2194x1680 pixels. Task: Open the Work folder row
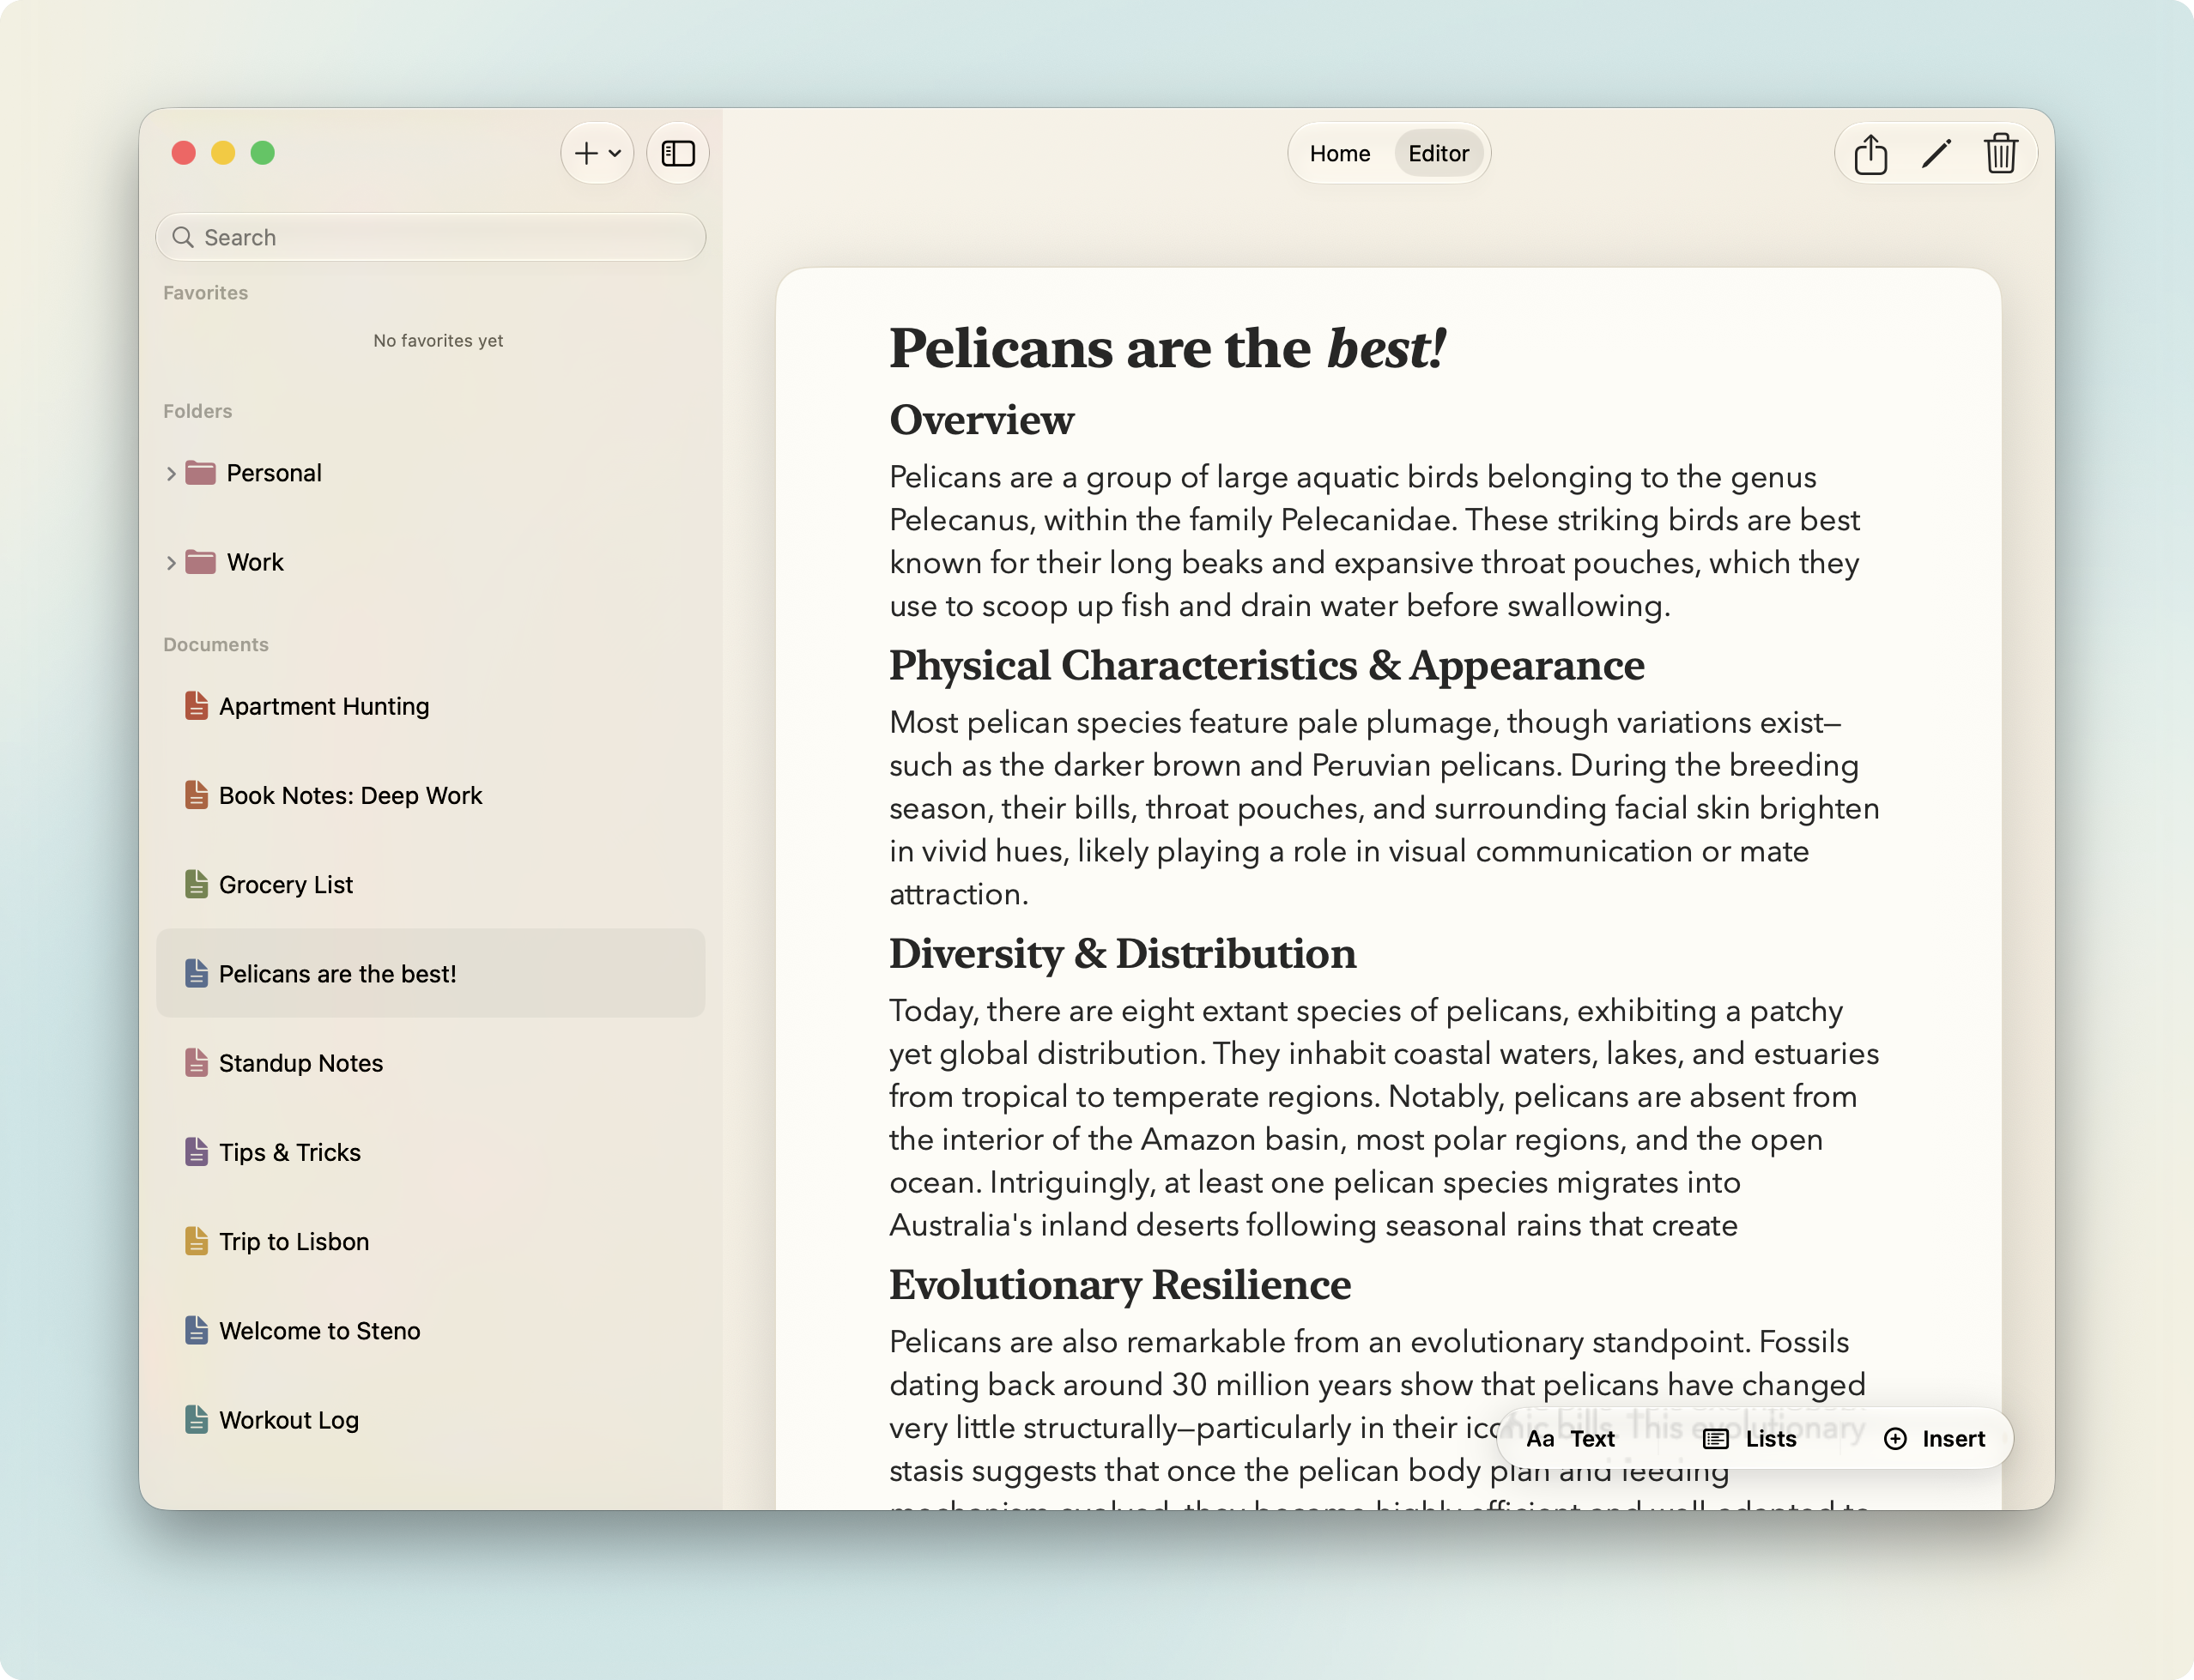[x=430, y=562]
